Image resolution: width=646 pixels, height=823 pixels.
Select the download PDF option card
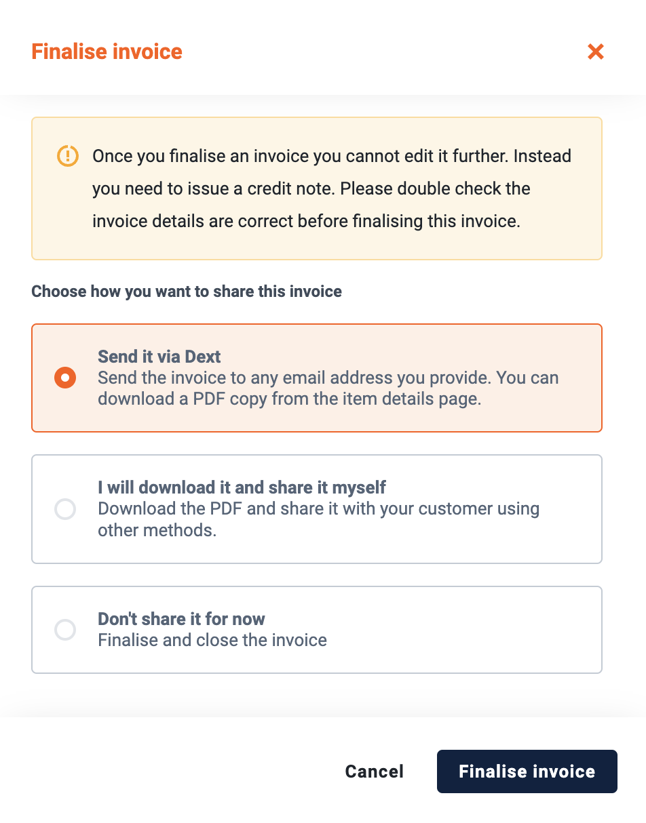click(317, 509)
